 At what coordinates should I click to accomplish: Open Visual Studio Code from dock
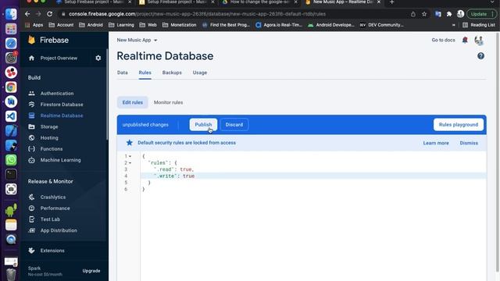coord(11,116)
